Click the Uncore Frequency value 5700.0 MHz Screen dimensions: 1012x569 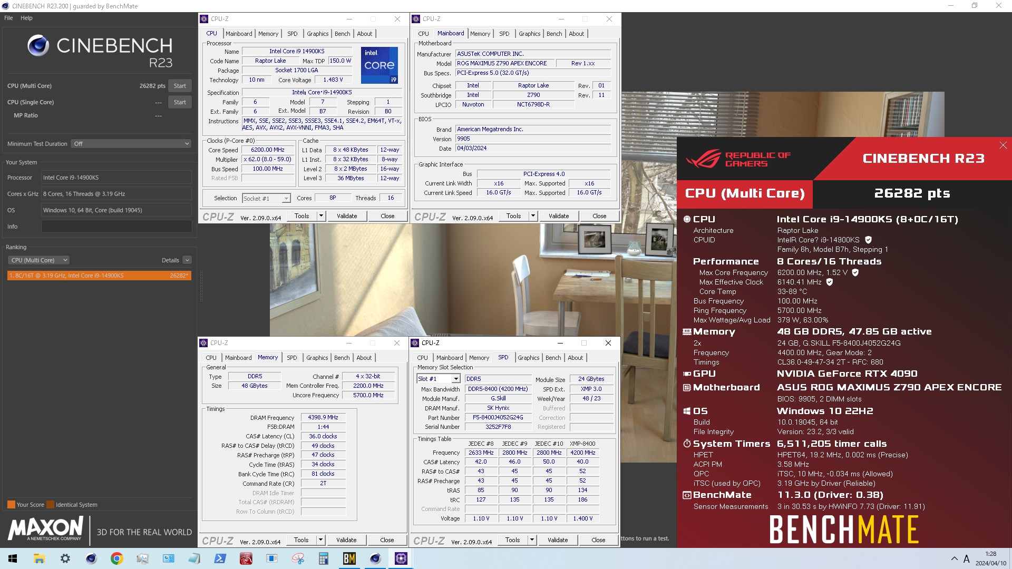pos(368,395)
